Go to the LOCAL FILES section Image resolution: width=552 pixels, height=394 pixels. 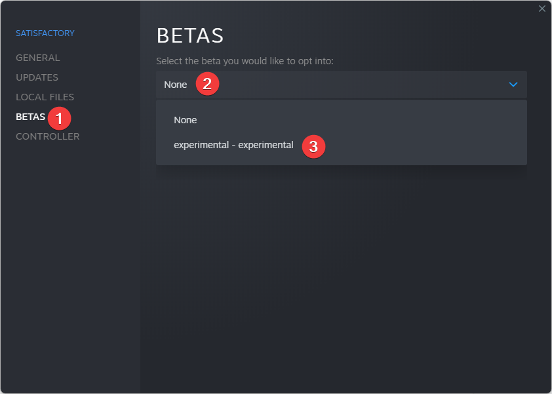43,96
